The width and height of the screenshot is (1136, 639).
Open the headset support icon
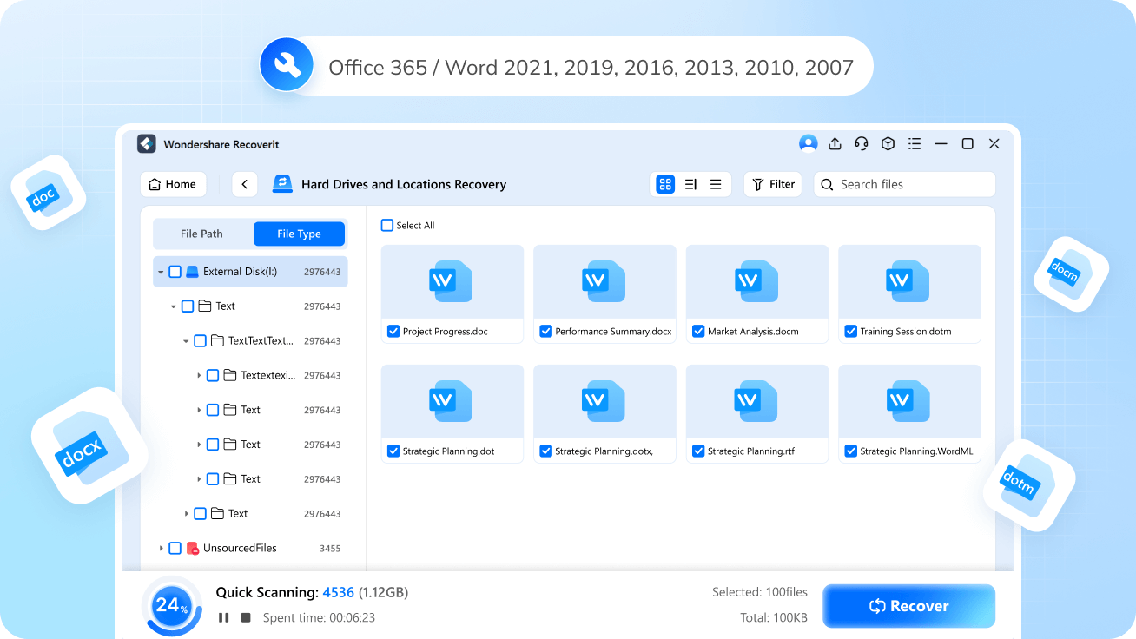tap(862, 144)
